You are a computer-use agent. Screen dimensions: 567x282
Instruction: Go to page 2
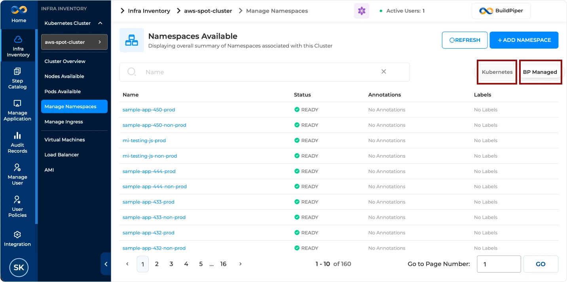coord(157,264)
